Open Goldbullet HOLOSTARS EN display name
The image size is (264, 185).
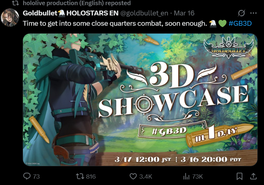(71, 13)
